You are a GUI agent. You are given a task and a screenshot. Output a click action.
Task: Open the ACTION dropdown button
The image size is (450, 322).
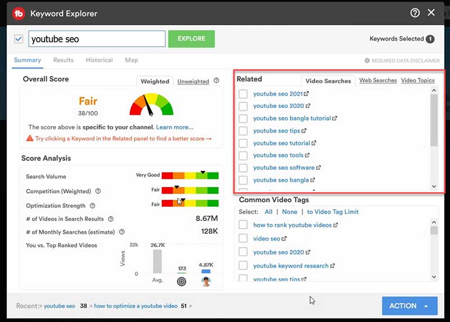pos(409,306)
